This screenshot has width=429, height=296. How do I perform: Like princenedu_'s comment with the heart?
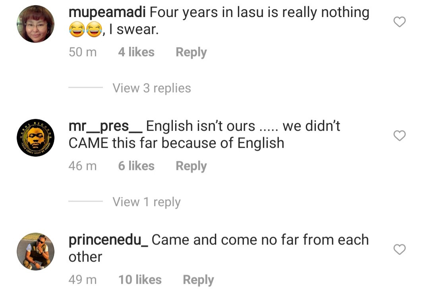point(399,250)
